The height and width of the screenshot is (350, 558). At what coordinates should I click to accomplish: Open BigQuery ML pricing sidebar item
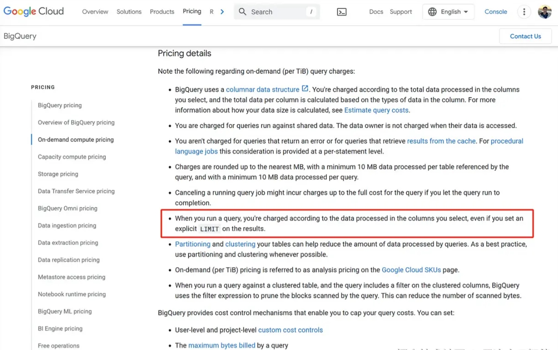point(65,311)
